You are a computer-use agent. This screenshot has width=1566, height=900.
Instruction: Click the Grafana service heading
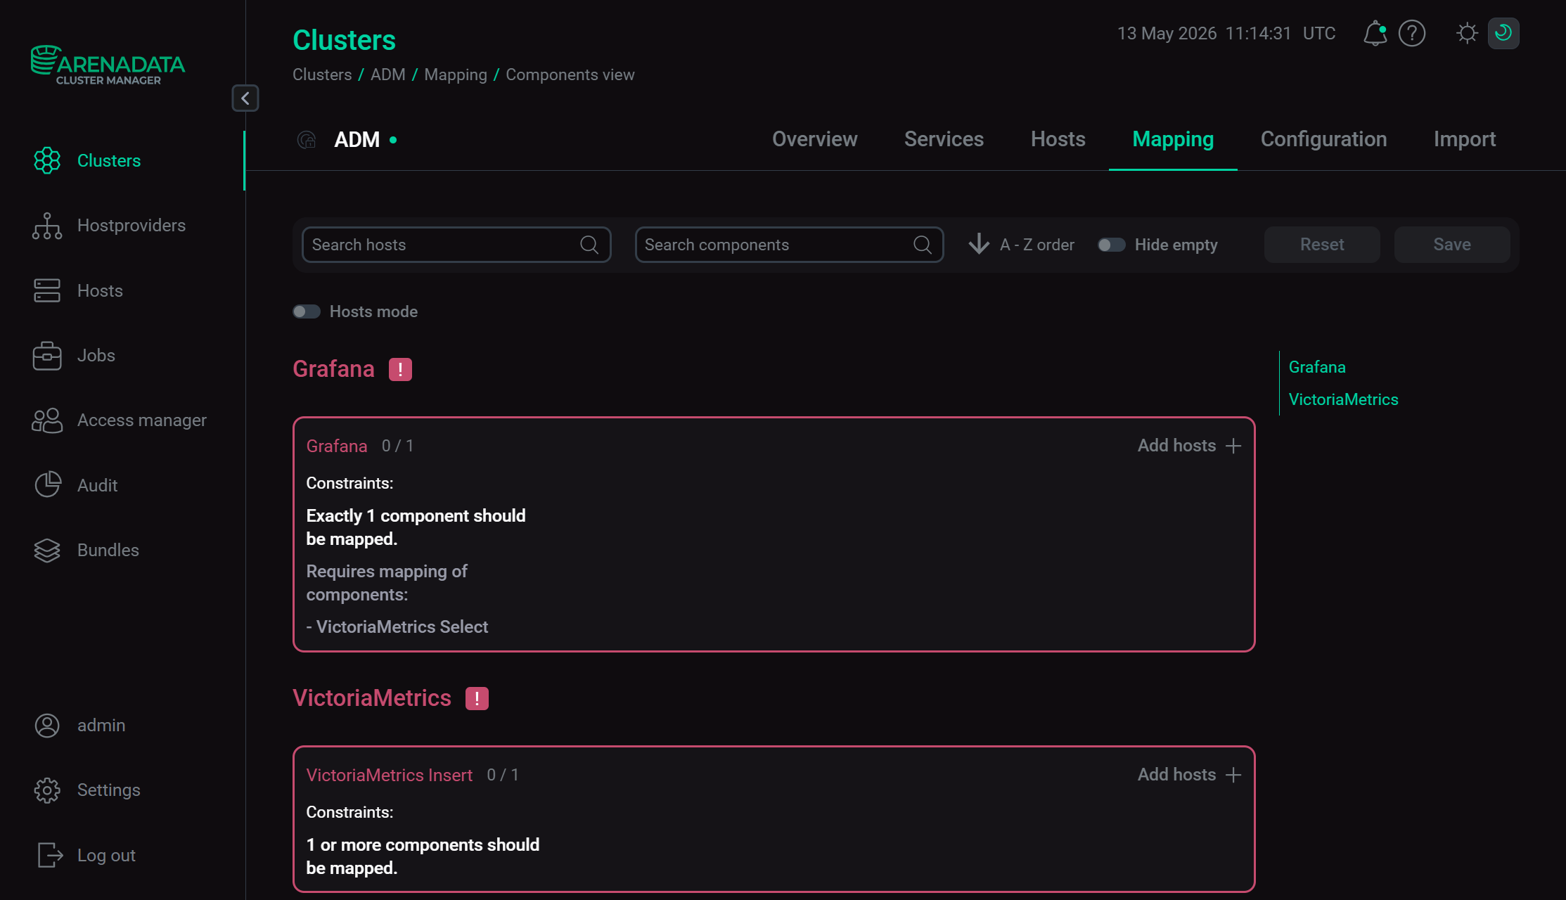tap(333, 369)
